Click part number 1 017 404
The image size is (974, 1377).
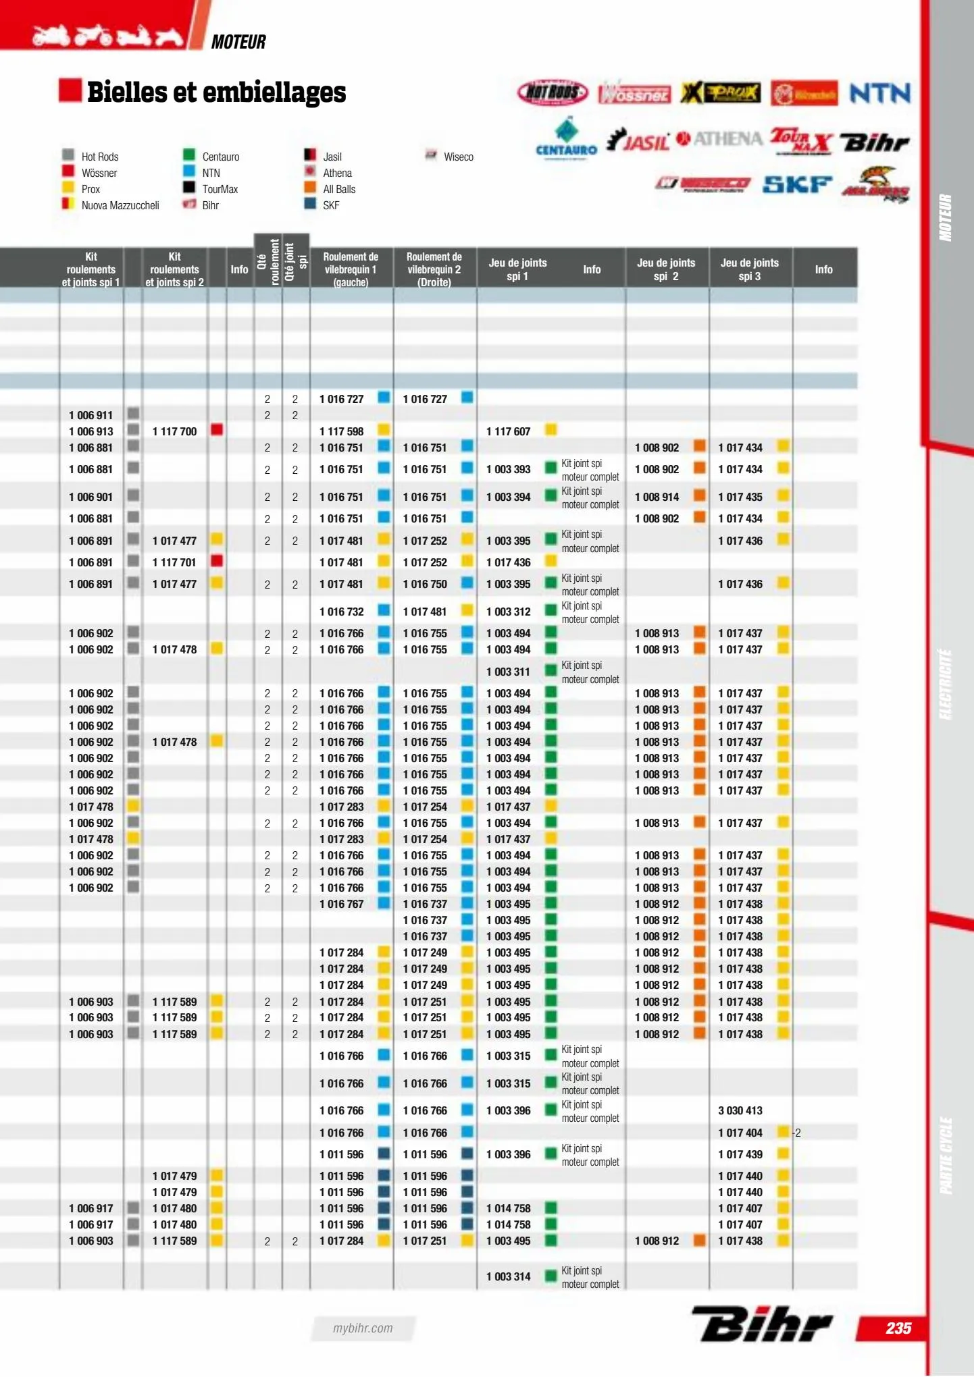click(740, 1133)
